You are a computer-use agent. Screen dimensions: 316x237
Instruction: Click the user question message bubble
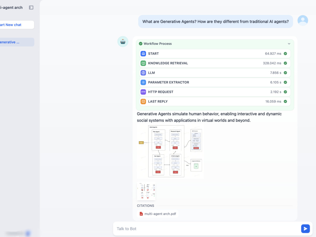click(x=216, y=21)
